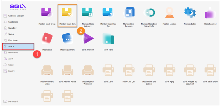Open Stock Adjustment icon
The image size is (221, 107).
tap(67, 39)
